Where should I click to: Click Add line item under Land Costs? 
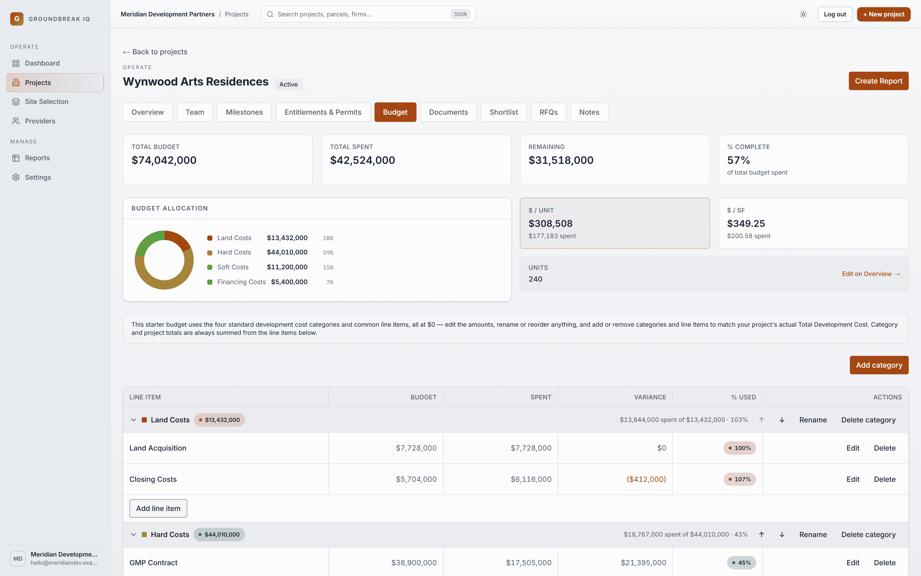(158, 509)
